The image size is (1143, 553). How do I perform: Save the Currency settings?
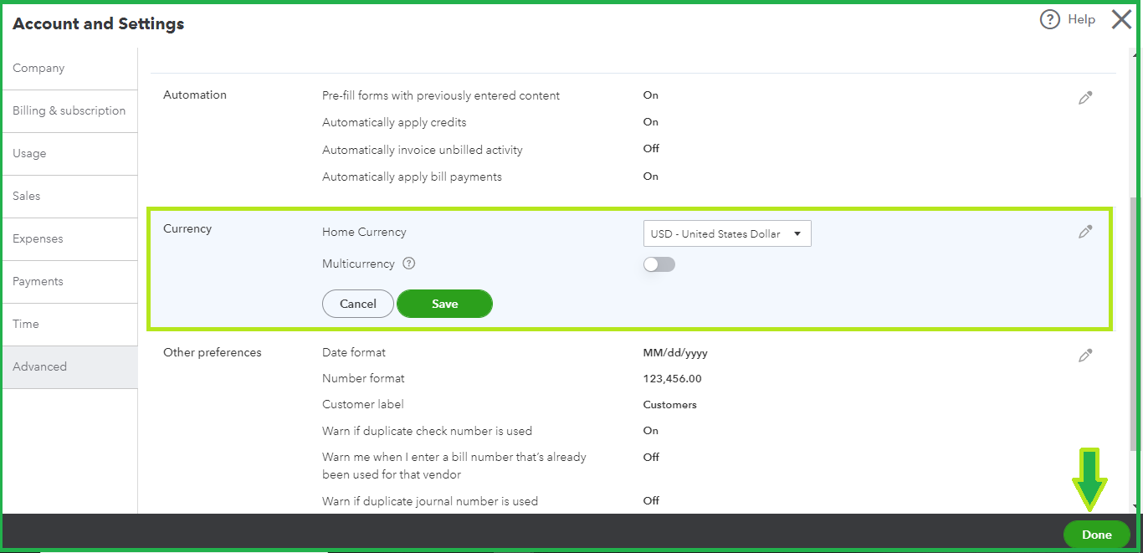click(x=444, y=304)
